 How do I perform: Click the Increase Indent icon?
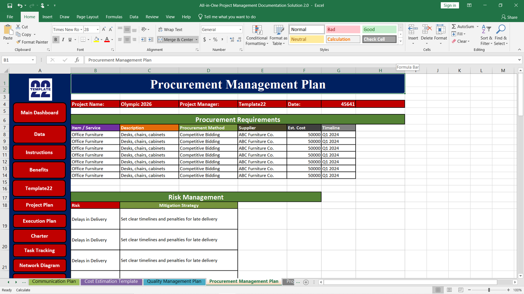(151, 40)
